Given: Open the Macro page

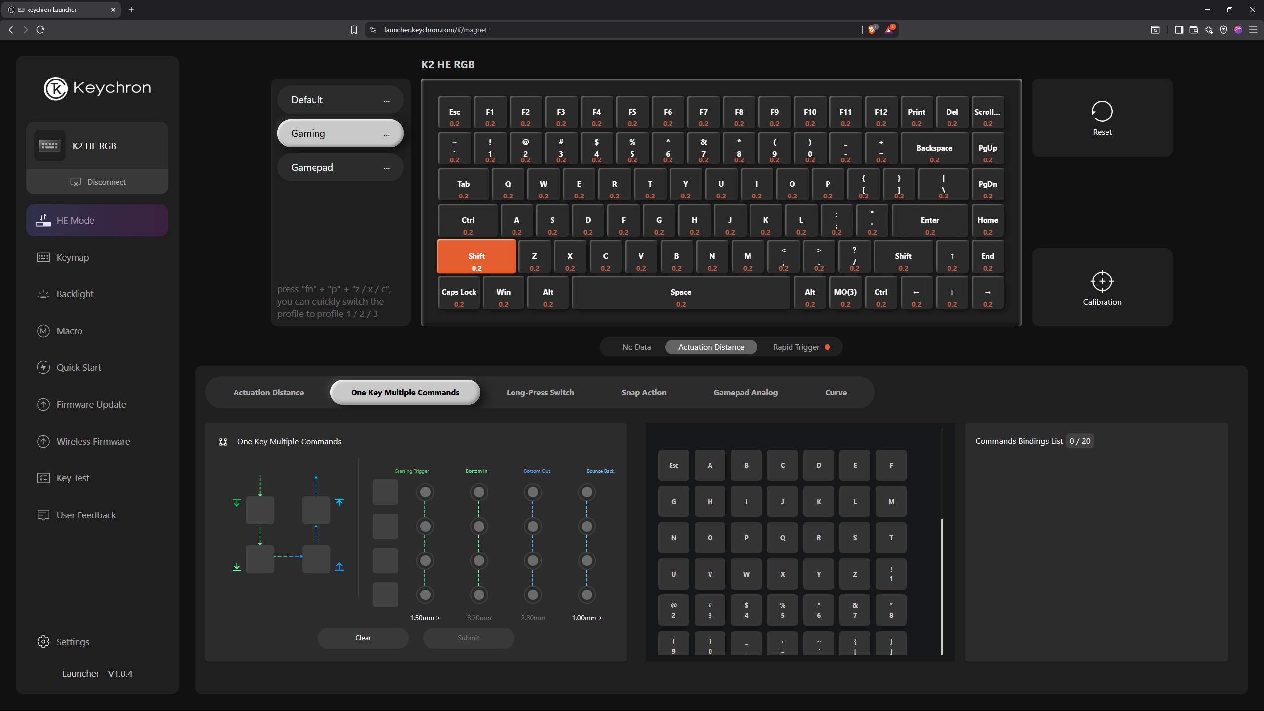Looking at the screenshot, I should 69,331.
